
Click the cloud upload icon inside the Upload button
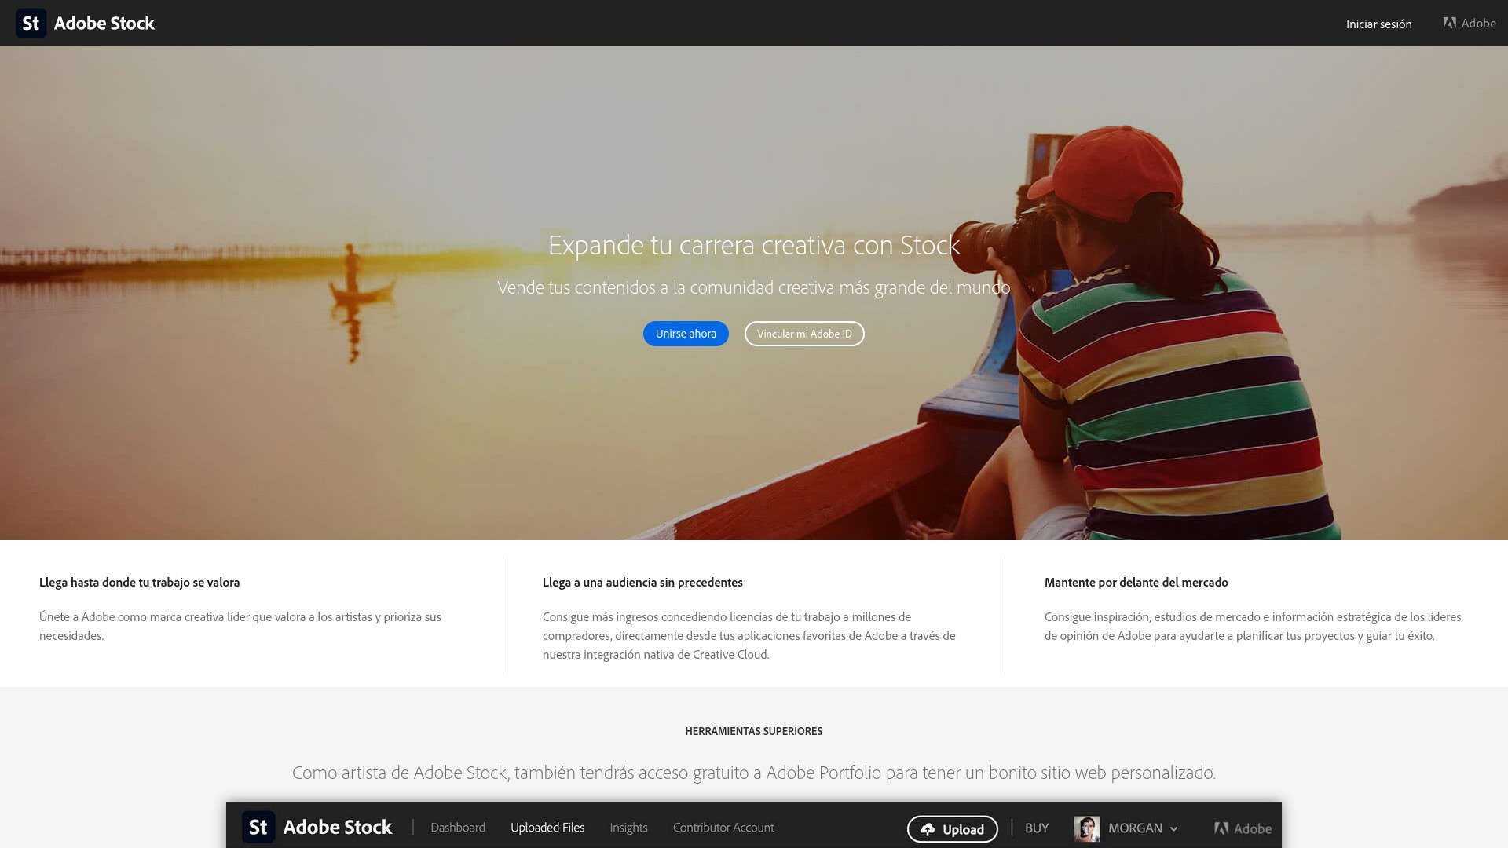point(928,828)
